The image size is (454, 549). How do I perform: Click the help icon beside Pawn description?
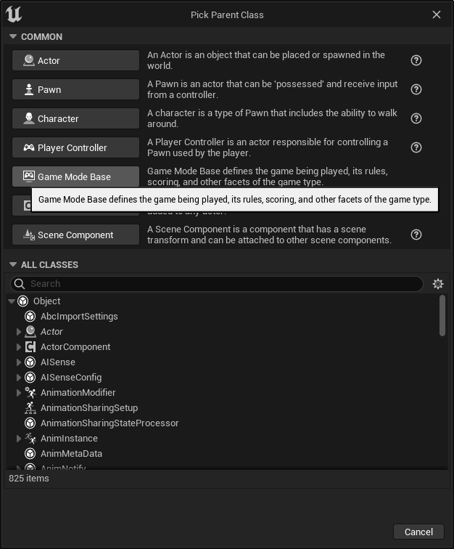click(x=416, y=89)
